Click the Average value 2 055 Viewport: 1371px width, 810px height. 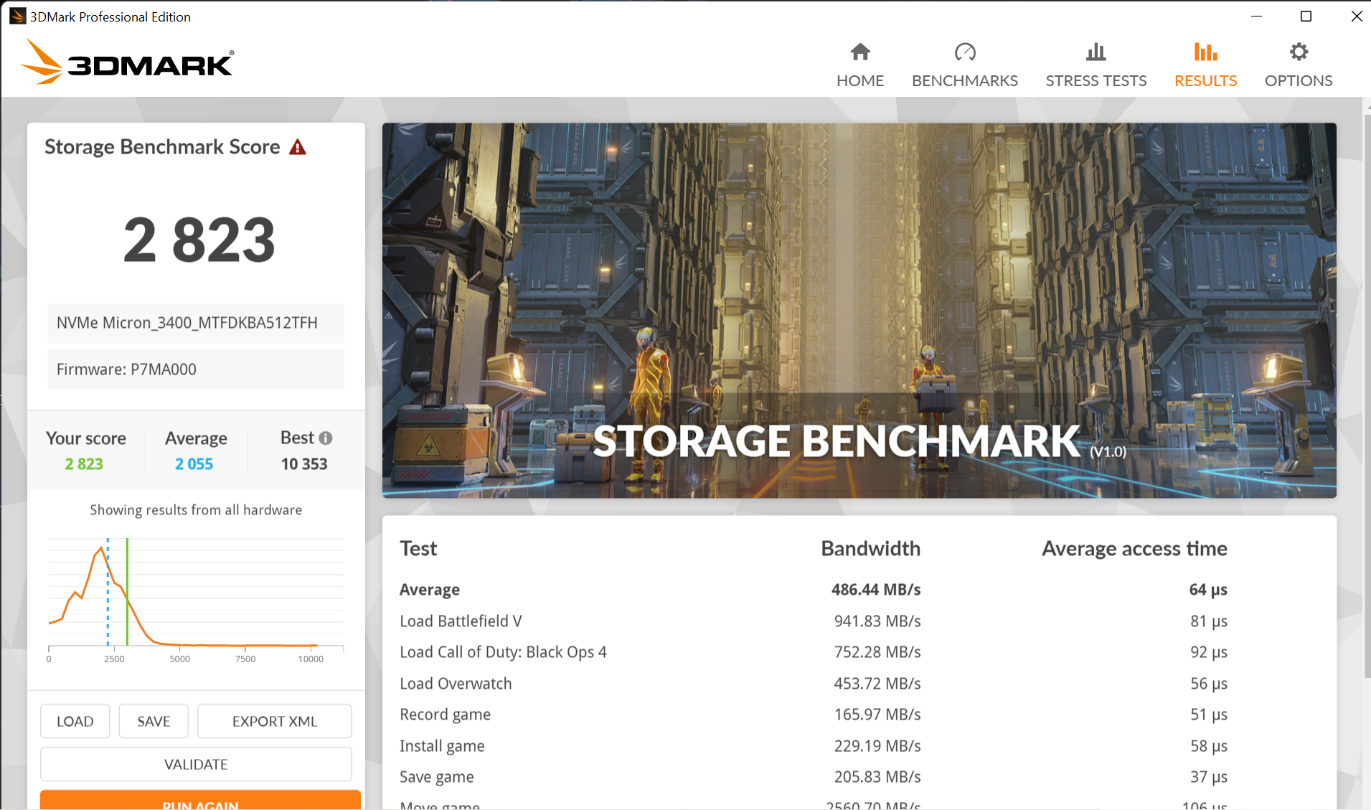194,464
